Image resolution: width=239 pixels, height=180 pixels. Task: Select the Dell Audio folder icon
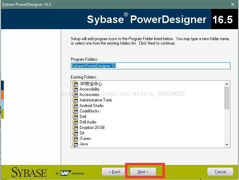[x=75, y=122]
